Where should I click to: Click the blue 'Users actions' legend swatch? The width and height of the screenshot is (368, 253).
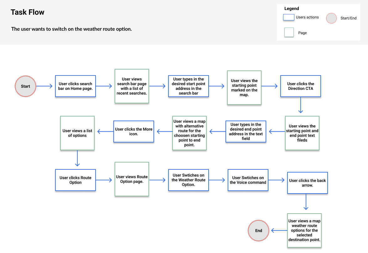(289, 17)
